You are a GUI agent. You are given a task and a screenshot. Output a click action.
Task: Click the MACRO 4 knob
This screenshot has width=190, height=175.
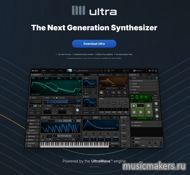[124, 145]
